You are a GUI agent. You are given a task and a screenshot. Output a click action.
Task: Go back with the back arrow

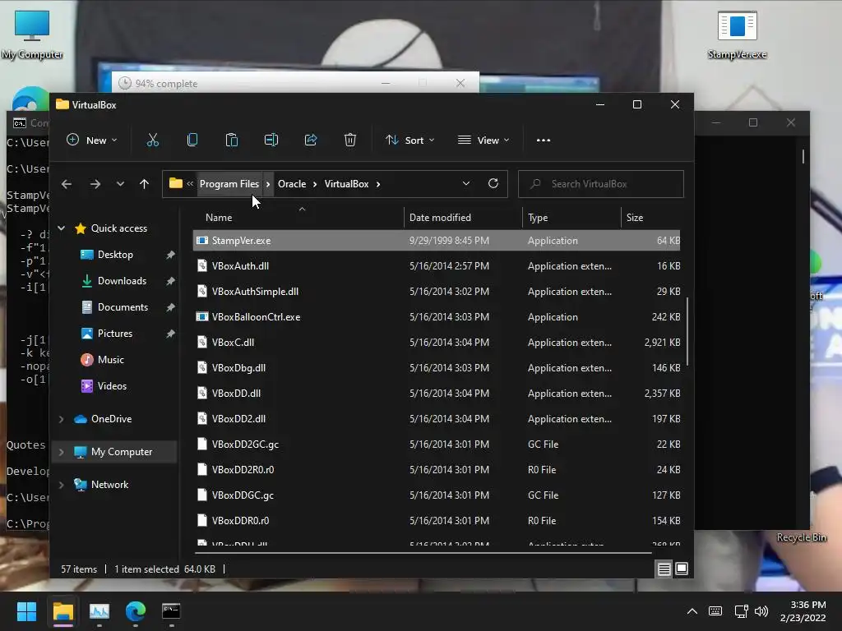coord(67,184)
